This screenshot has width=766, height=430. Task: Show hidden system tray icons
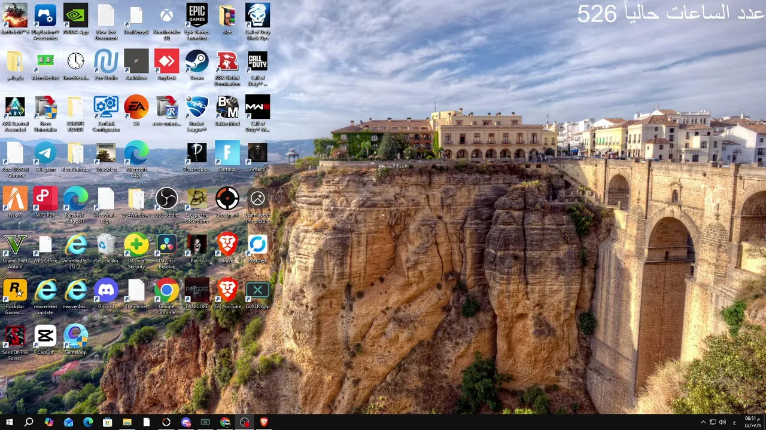703,422
